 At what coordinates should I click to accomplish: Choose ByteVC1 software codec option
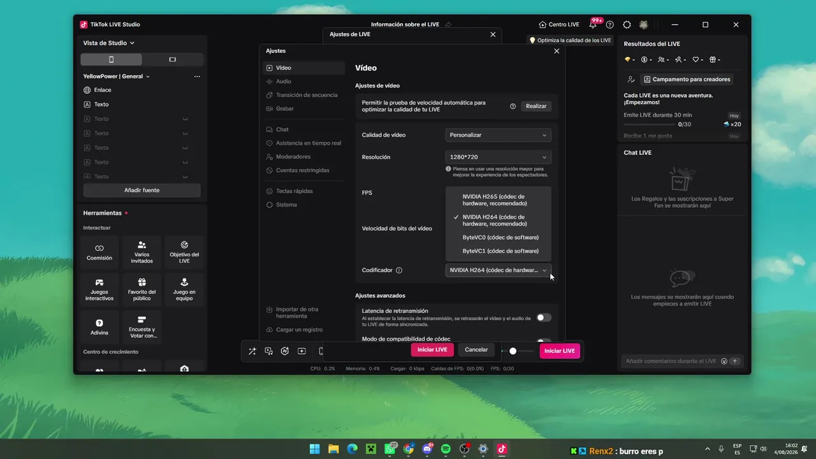[498, 251]
